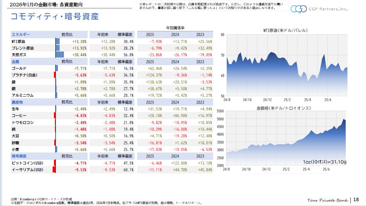Expand the 年別騰落率 column group
Viewport: 366px width, 206px height.
tap(175, 28)
